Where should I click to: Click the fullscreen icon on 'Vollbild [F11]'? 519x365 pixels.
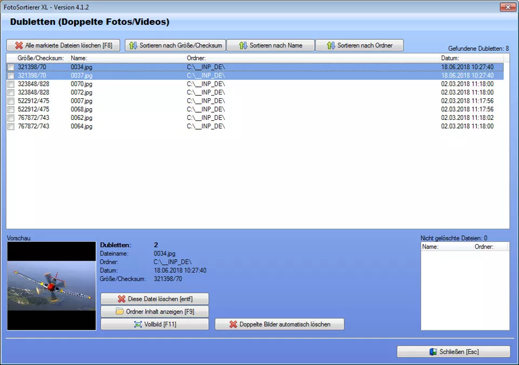138,325
